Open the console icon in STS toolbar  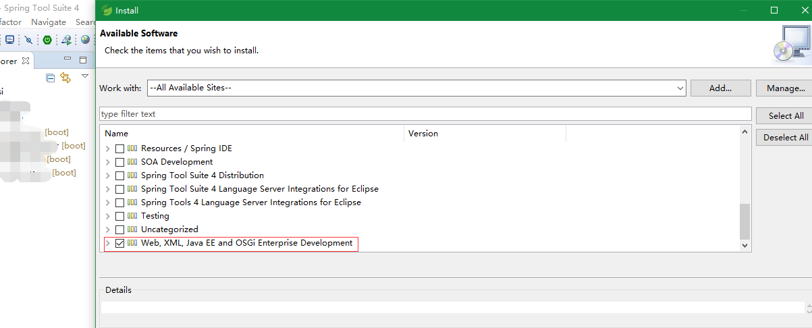tap(9, 40)
